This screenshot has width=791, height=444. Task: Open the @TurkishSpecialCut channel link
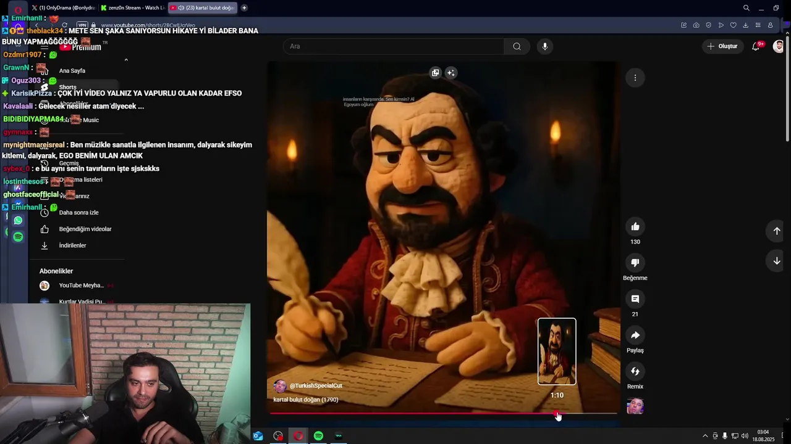[x=316, y=386]
